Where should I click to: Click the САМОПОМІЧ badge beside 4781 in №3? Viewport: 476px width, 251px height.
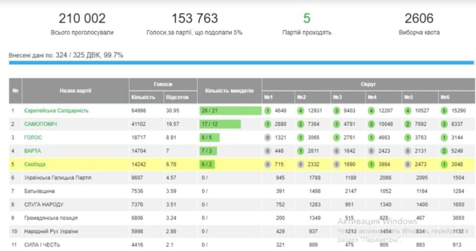pos(336,124)
